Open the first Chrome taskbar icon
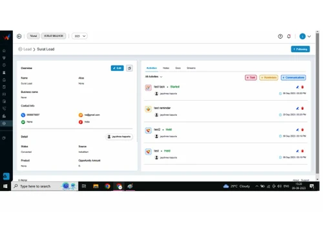323x242 pixels. [x=107, y=187]
